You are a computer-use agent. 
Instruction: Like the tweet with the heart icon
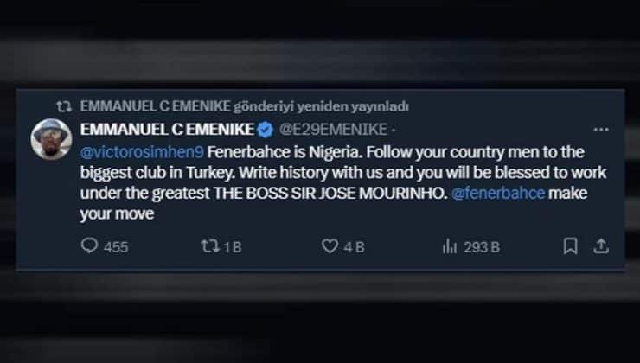tap(330, 246)
